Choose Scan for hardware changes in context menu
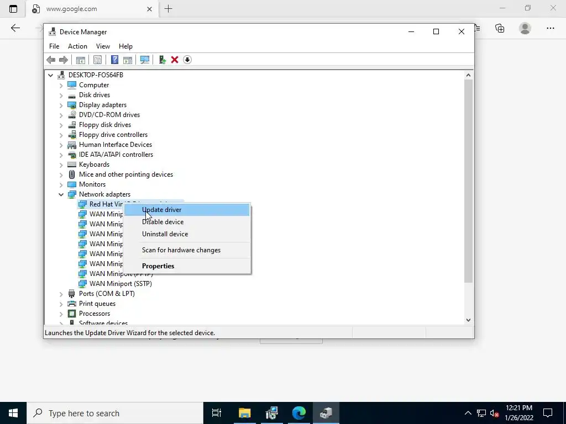Image resolution: width=566 pixels, height=424 pixels. coord(187,250)
